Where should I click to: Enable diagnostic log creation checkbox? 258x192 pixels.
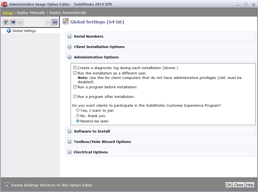[75, 68]
